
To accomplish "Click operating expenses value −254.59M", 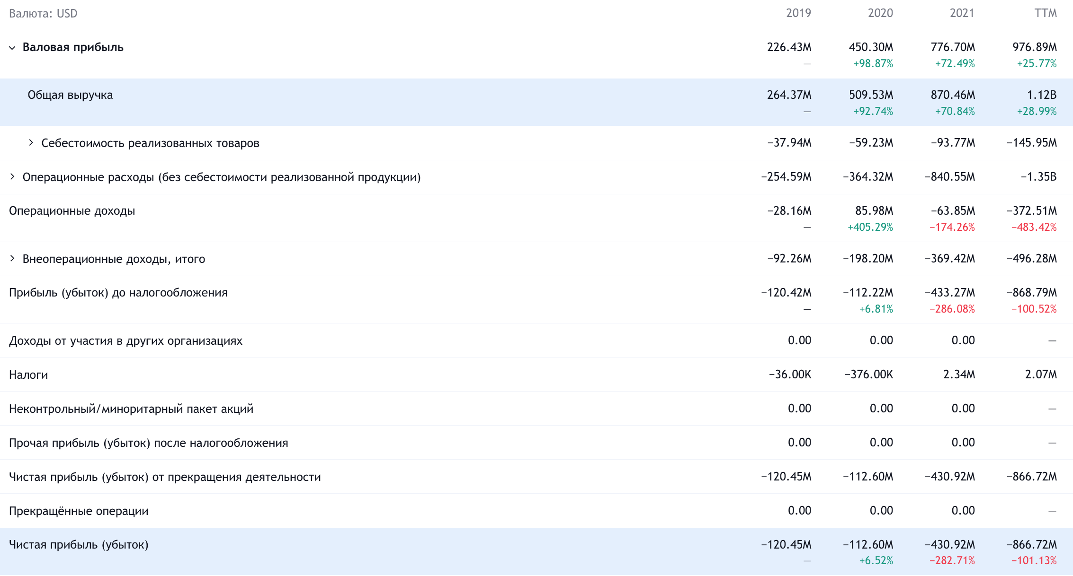I will point(786,177).
